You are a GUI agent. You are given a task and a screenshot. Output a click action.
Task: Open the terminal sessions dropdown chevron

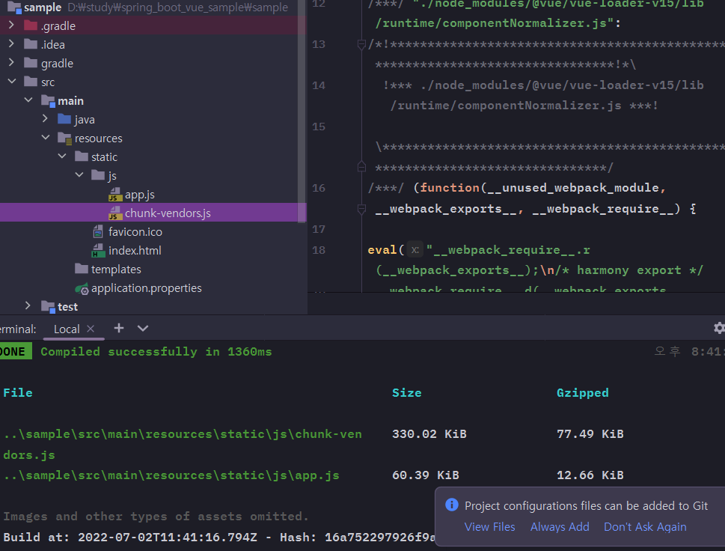142,328
